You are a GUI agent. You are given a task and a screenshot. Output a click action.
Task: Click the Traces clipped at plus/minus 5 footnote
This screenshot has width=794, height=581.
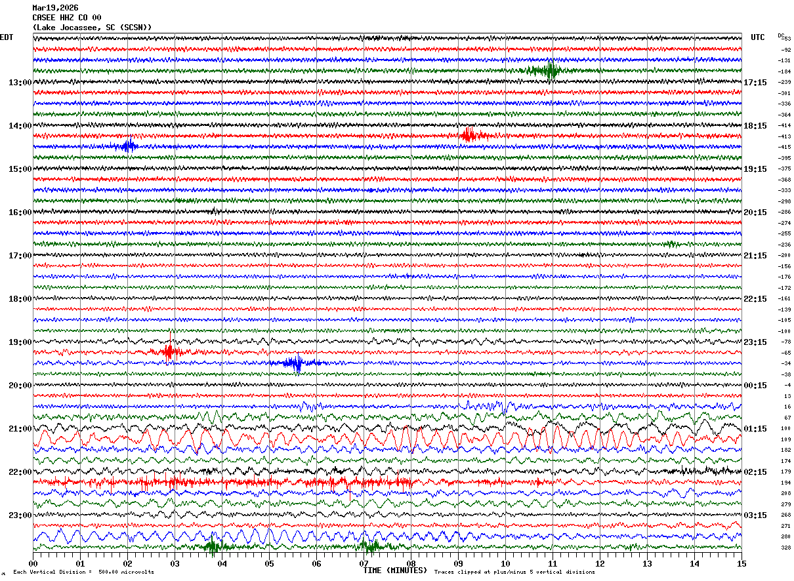click(514, 572)
